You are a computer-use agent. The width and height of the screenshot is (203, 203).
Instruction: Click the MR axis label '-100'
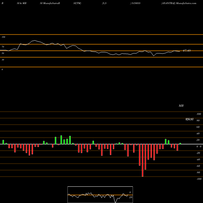(x=199, y=179)
